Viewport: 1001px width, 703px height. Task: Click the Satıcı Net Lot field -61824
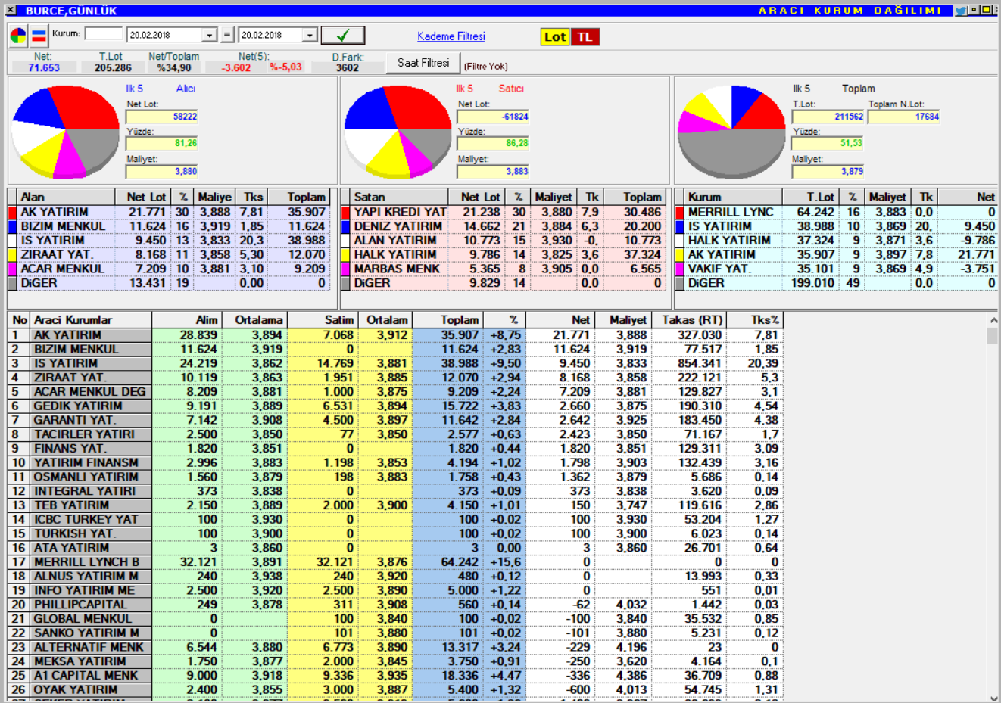pos(493,117)
